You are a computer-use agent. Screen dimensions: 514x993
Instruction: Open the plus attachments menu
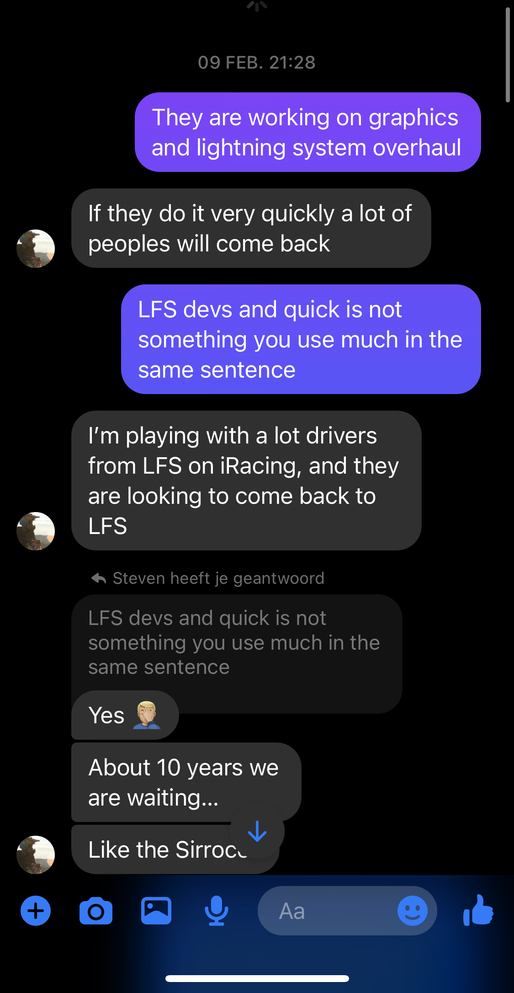[x=36, y=911]
